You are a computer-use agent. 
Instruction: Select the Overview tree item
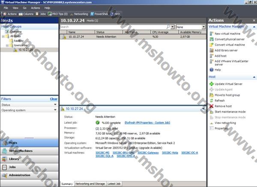click(16, 31)
